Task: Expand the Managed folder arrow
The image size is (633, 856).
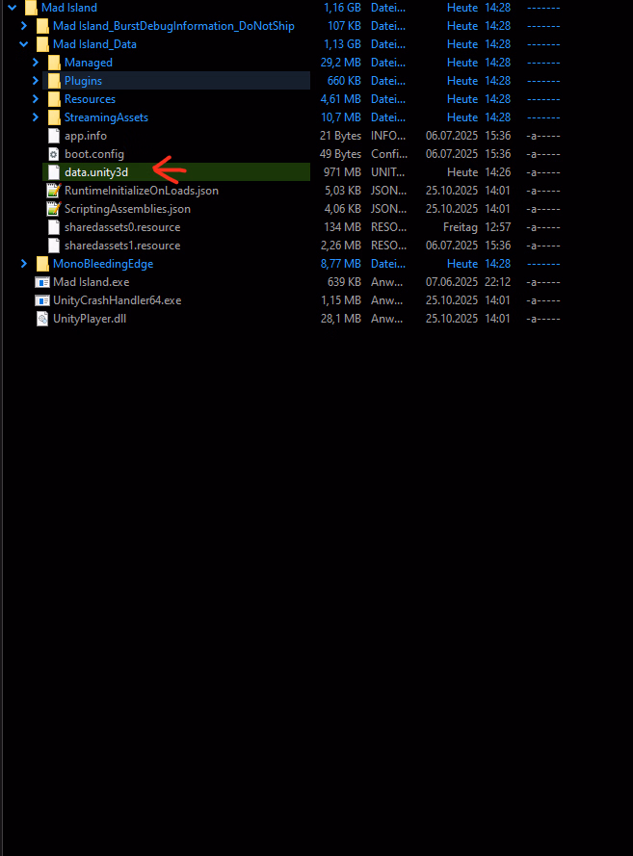Action: (x=36, y=63)
